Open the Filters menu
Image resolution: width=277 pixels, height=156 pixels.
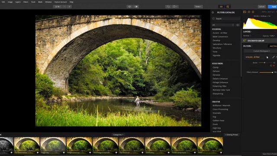(26, 2)
